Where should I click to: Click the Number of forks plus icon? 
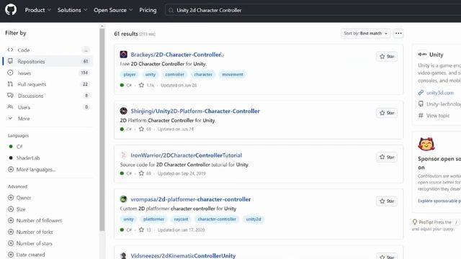click(x=11, y=232)
